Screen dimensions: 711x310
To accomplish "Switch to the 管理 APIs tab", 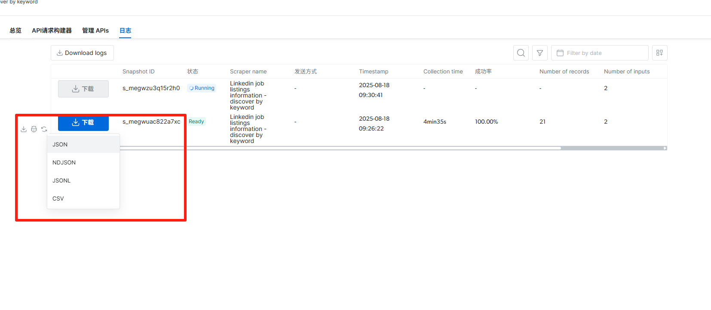I will (95, 30).
